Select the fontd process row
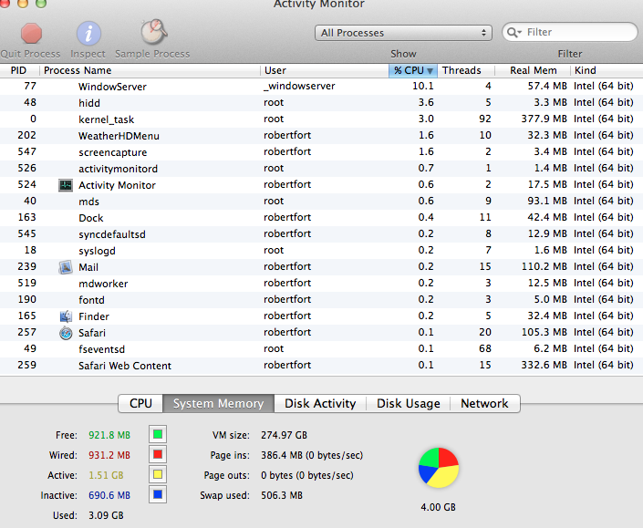Viewport: 643px width, 528px height. 321,300
